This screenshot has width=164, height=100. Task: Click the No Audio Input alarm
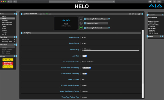8,67
